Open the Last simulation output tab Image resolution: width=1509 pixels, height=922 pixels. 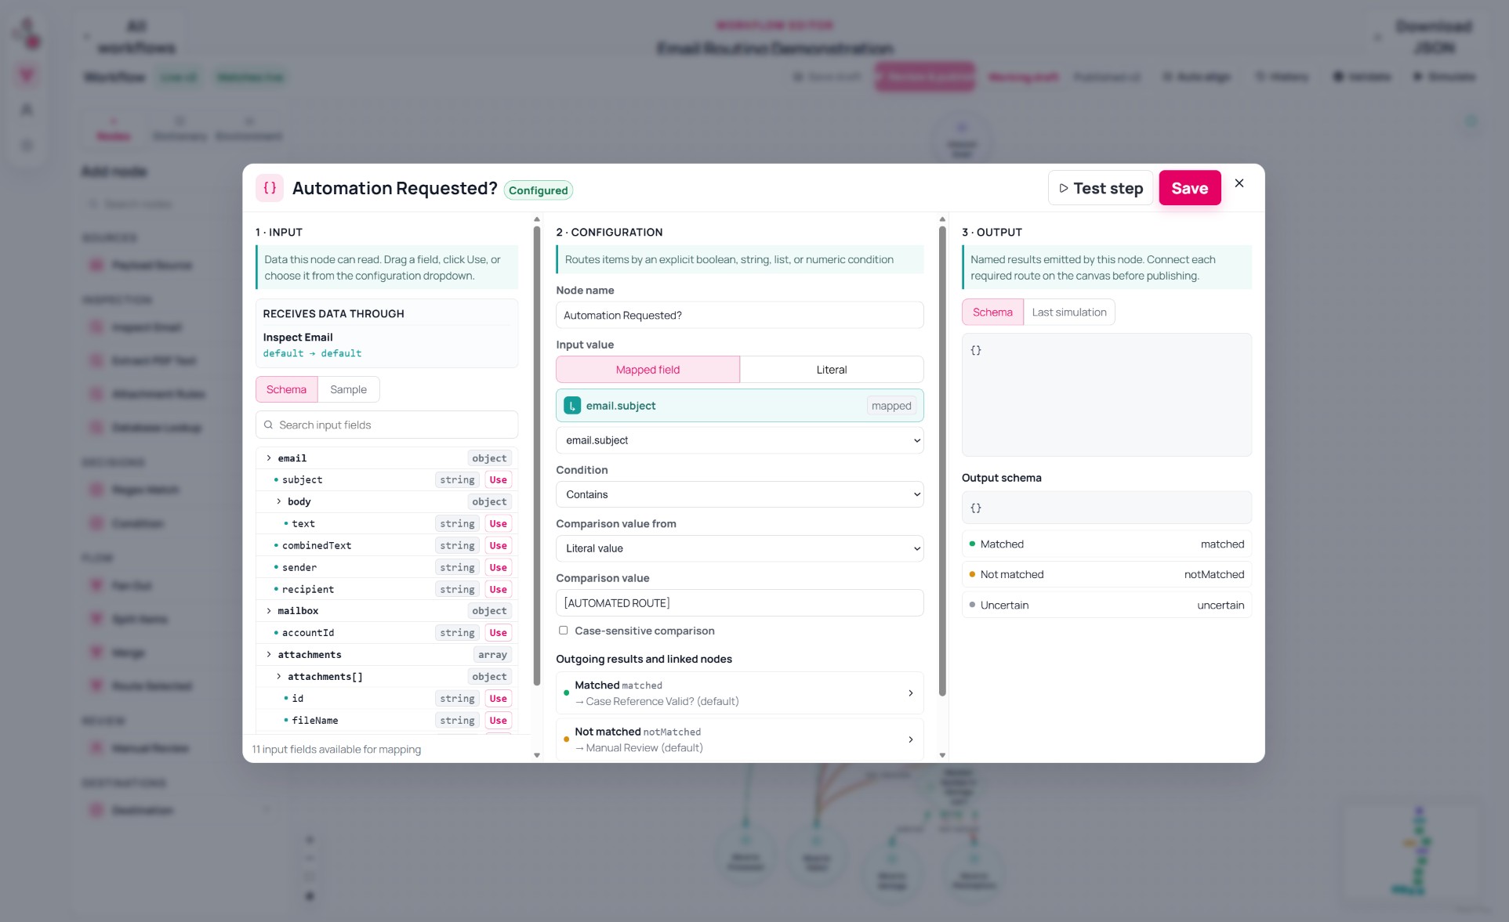click(1069, 312)
